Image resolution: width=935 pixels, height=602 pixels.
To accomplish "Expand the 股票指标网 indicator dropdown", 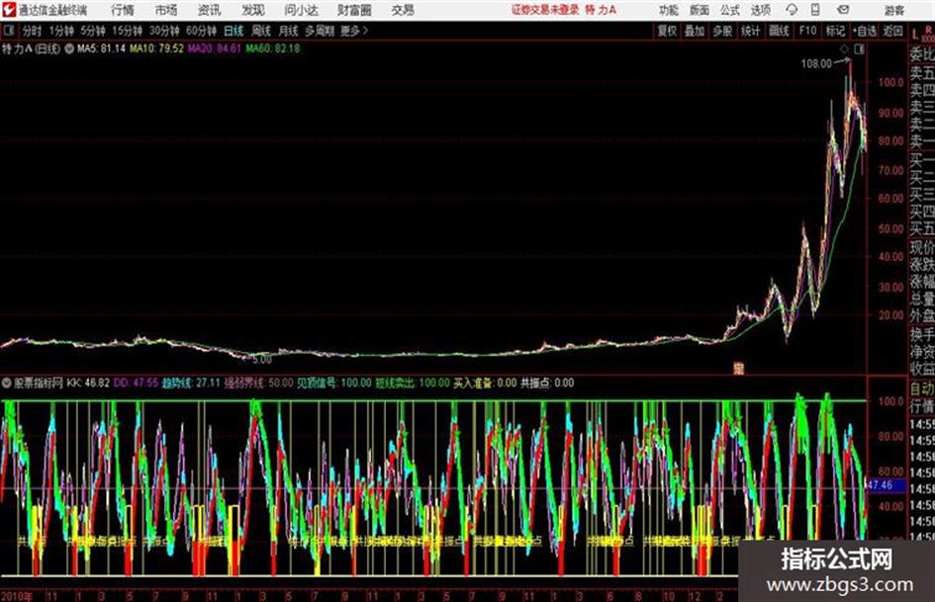I will tap(7, 383).
